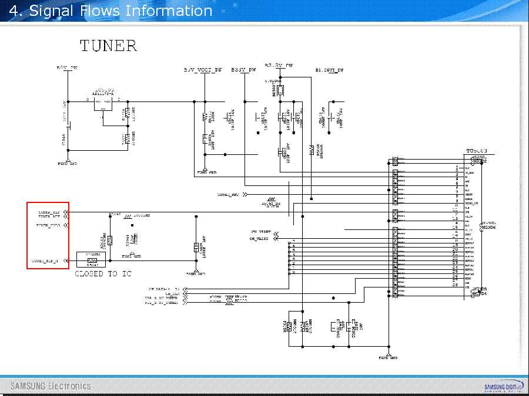Click the BGND GND label at bottom right

pos(389,358)
